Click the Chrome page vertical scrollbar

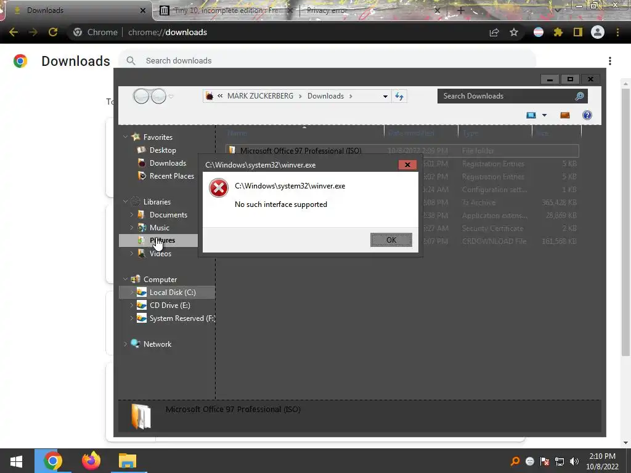coord(625,222)
